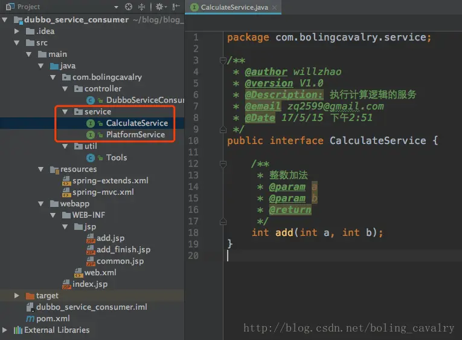Fold the class Javadoc comment at line 3
462x340 pixels.
pos(223,60)
